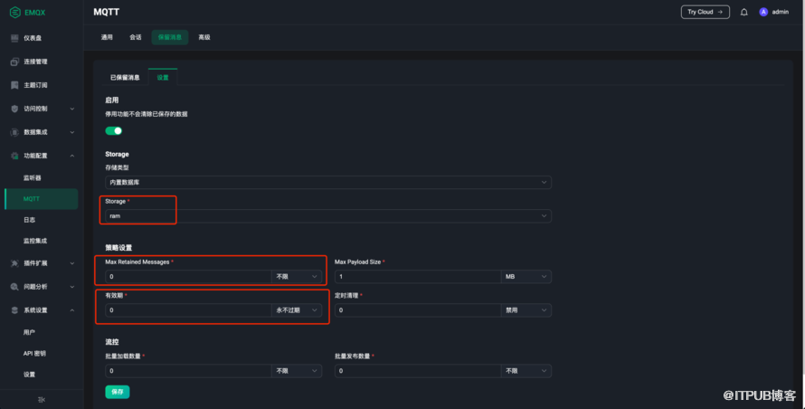This screenshot has width=805, height=409.
Task: Open the 已保留消息 sub-tab
Action: coord(125,78)
